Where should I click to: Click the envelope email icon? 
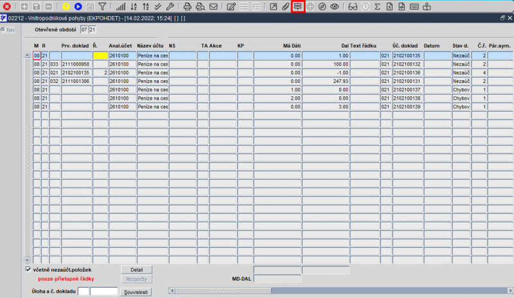coord(213,6)
